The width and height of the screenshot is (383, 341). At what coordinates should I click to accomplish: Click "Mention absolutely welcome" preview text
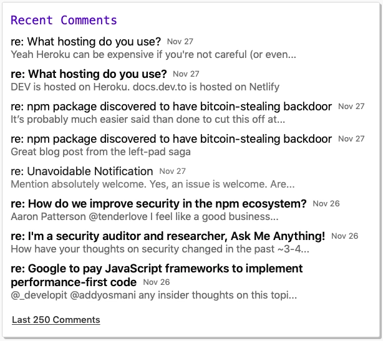[153, 185]
